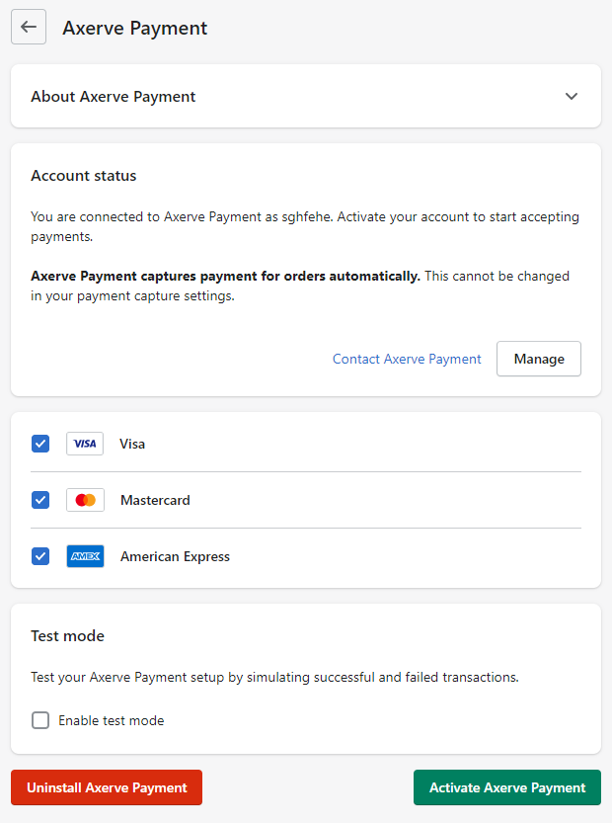Click the Visa label text
This screenshot has height=823, width=612.
(x=132, y=444)
